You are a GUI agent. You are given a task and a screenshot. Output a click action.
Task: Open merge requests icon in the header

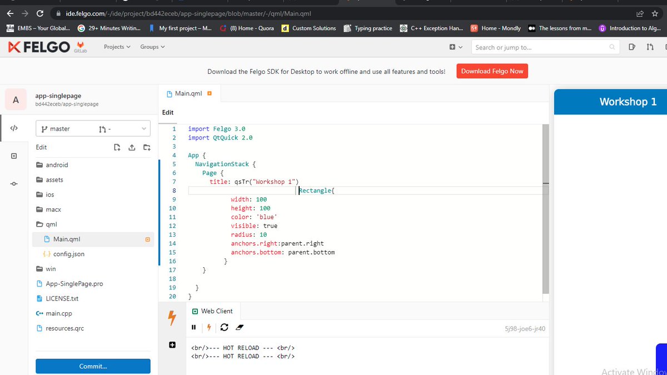tap(650, 47)
